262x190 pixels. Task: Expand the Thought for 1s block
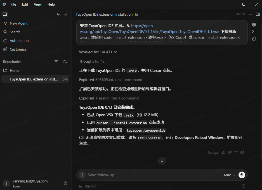(92, 61)
